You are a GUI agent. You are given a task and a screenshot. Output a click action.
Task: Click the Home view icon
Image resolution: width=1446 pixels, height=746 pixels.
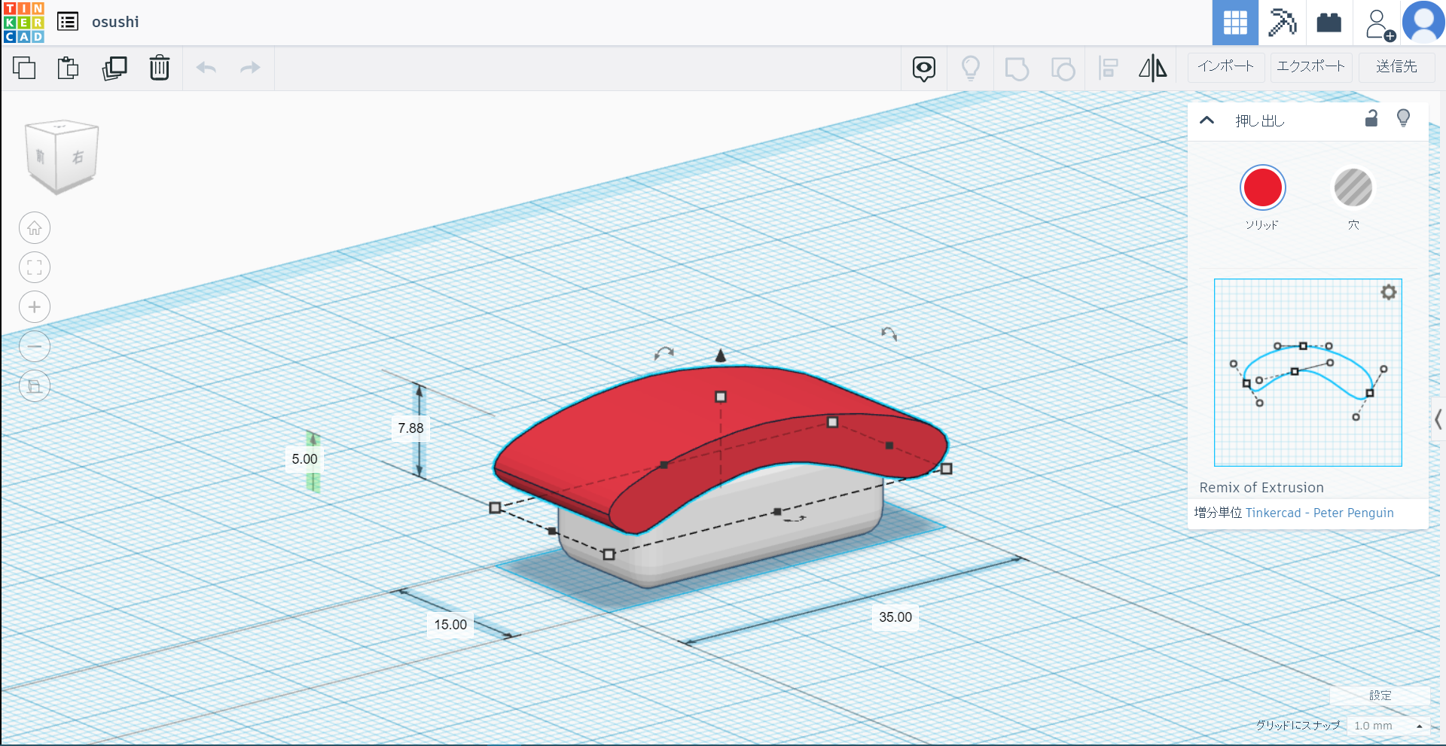34,227
